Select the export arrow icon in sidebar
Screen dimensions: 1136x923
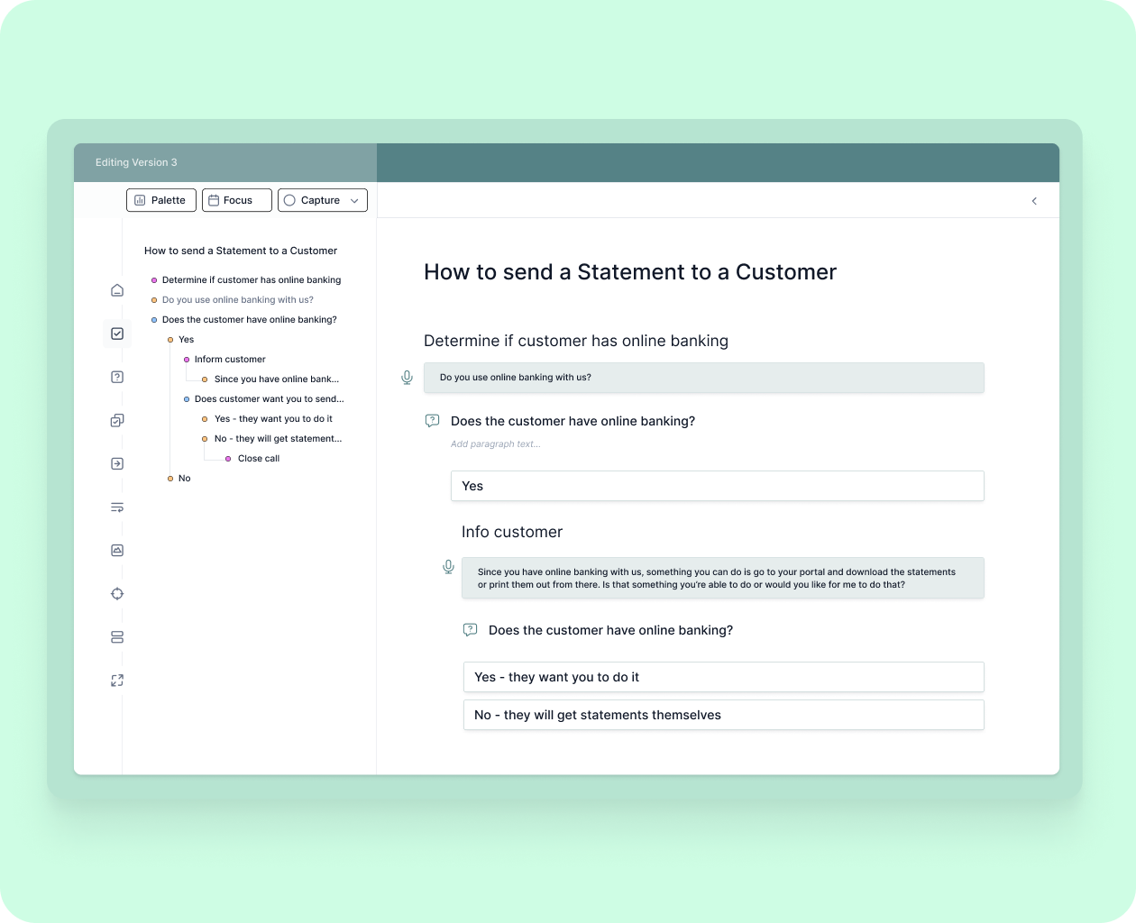pyautogui.click(x=116, y=463)
